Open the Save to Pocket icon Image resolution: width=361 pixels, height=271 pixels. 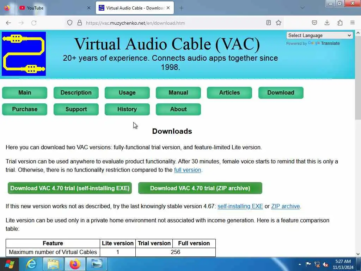(314, 23)
